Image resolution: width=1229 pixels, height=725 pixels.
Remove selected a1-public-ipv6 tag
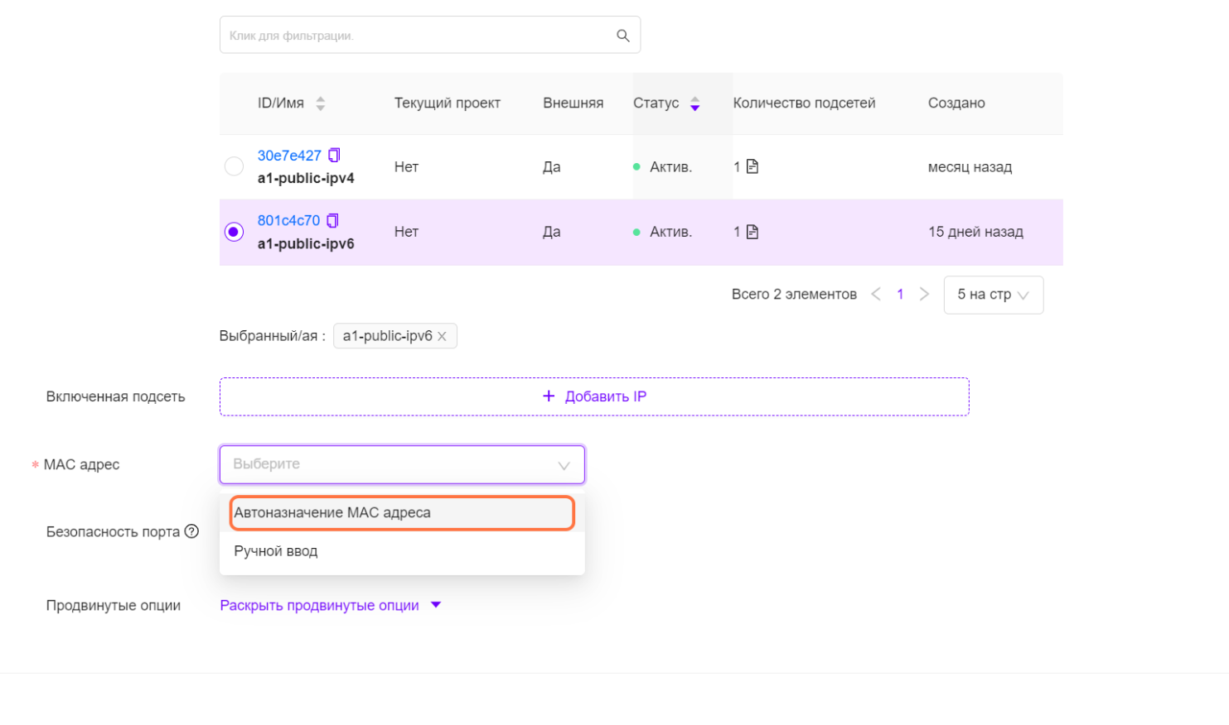(442, 336)
